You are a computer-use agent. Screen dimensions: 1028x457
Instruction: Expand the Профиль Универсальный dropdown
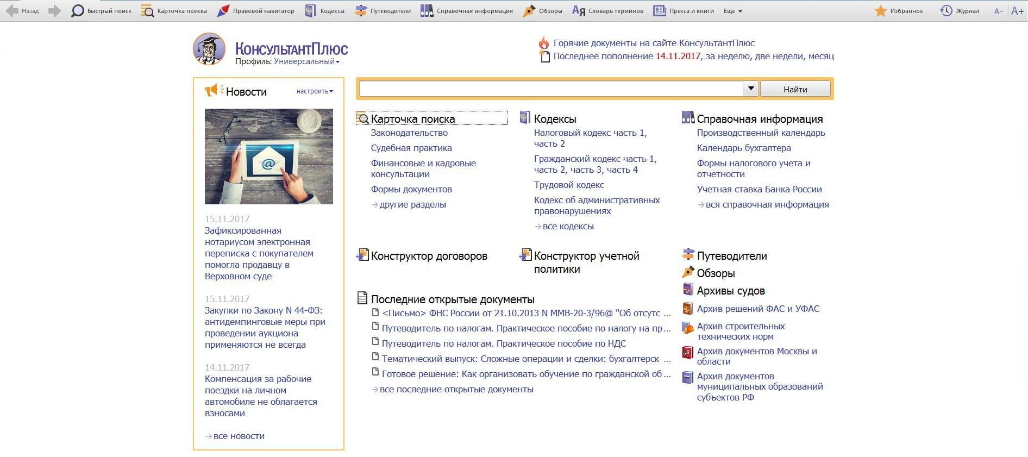click(x=306, y=62)
